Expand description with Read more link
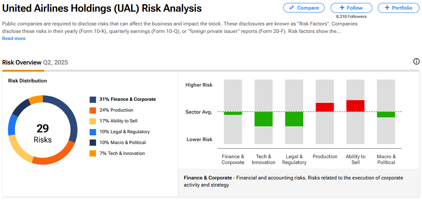Screen dimensions: 422x214 (x=14, y=38)
